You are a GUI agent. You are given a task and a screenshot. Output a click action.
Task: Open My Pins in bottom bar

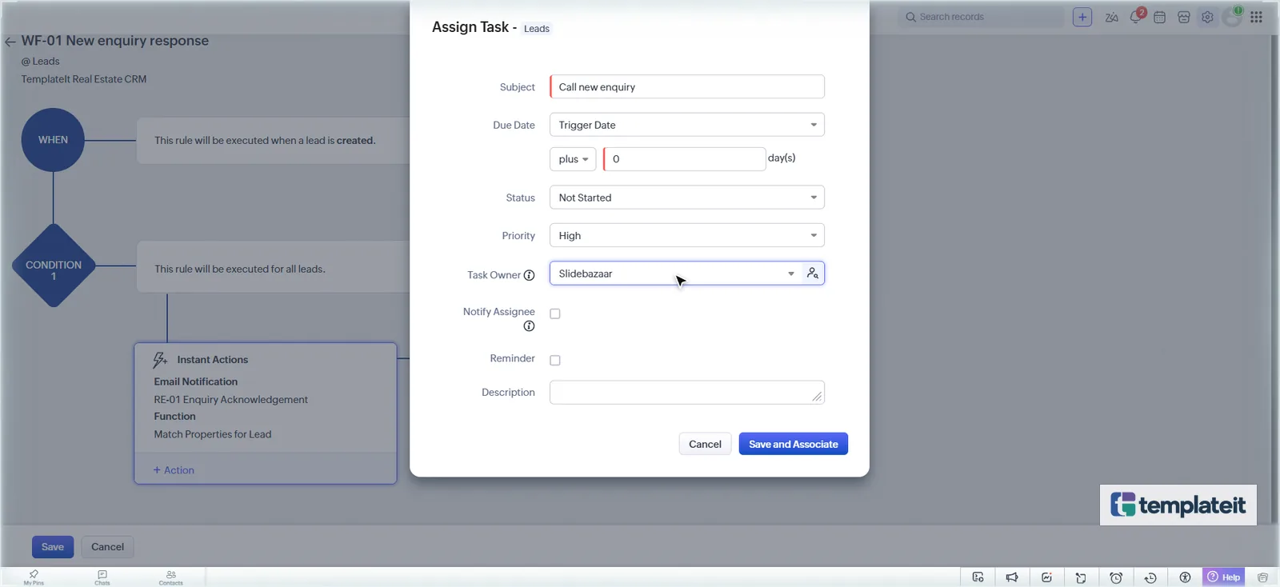[x=34, y=577]
